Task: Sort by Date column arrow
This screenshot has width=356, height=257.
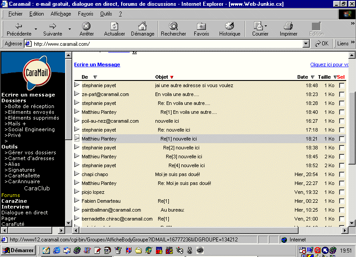Action: [x=313, y=77]
